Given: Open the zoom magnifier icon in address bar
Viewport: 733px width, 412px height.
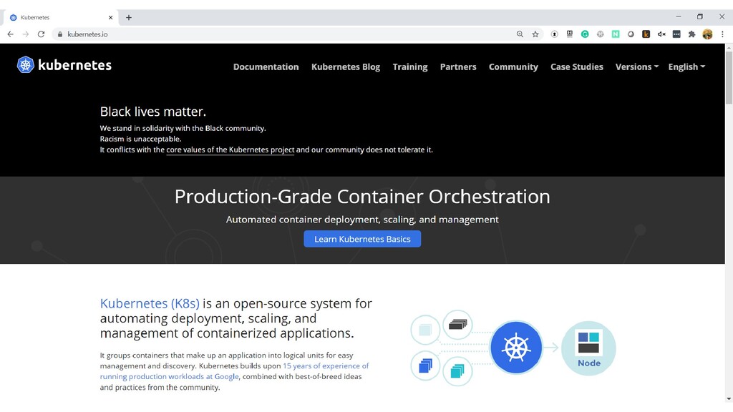Looking at the screenshot, I should (x=520, y=34).
